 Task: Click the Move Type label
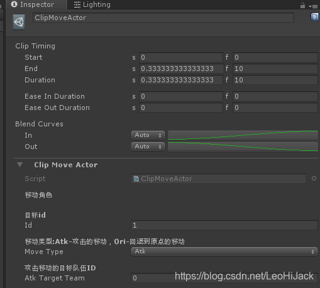click(44, 252)
